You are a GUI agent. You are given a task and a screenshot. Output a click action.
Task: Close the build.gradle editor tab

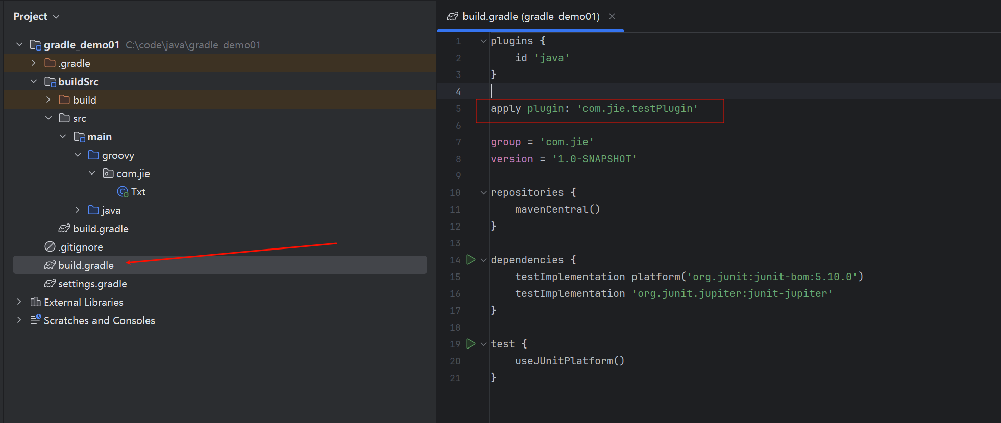click(x=612, y=17)
